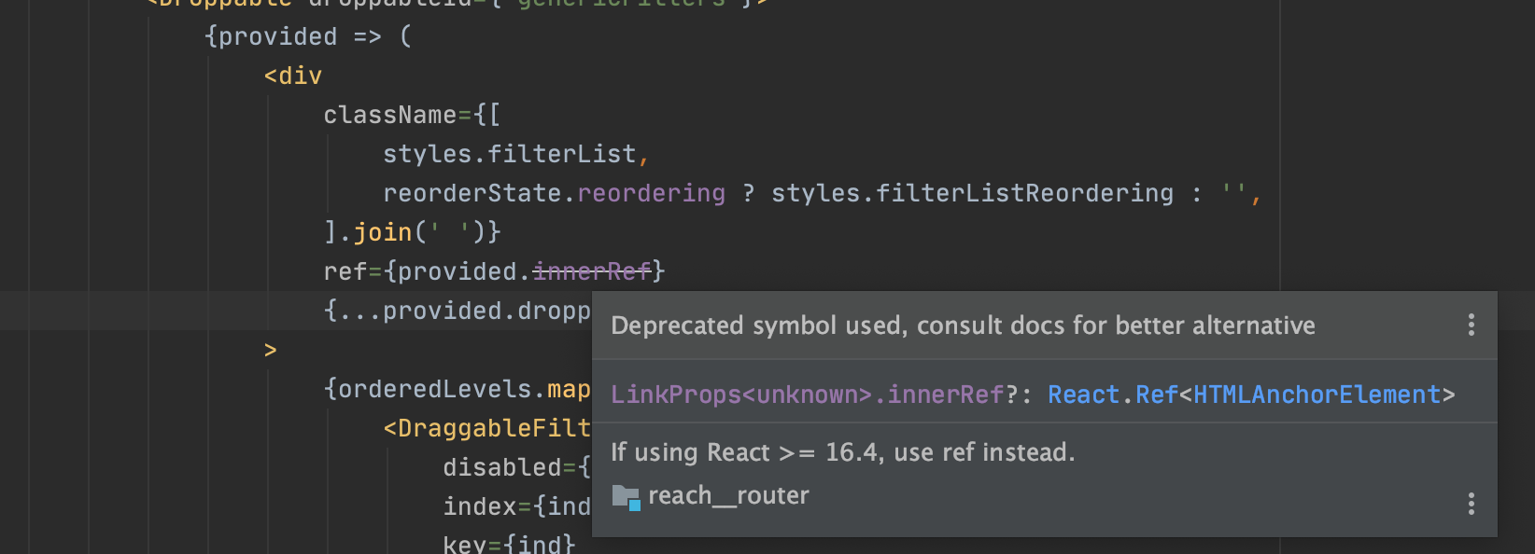
Task: Click the <DraggableFilt component tag
Action: point(487,428)
